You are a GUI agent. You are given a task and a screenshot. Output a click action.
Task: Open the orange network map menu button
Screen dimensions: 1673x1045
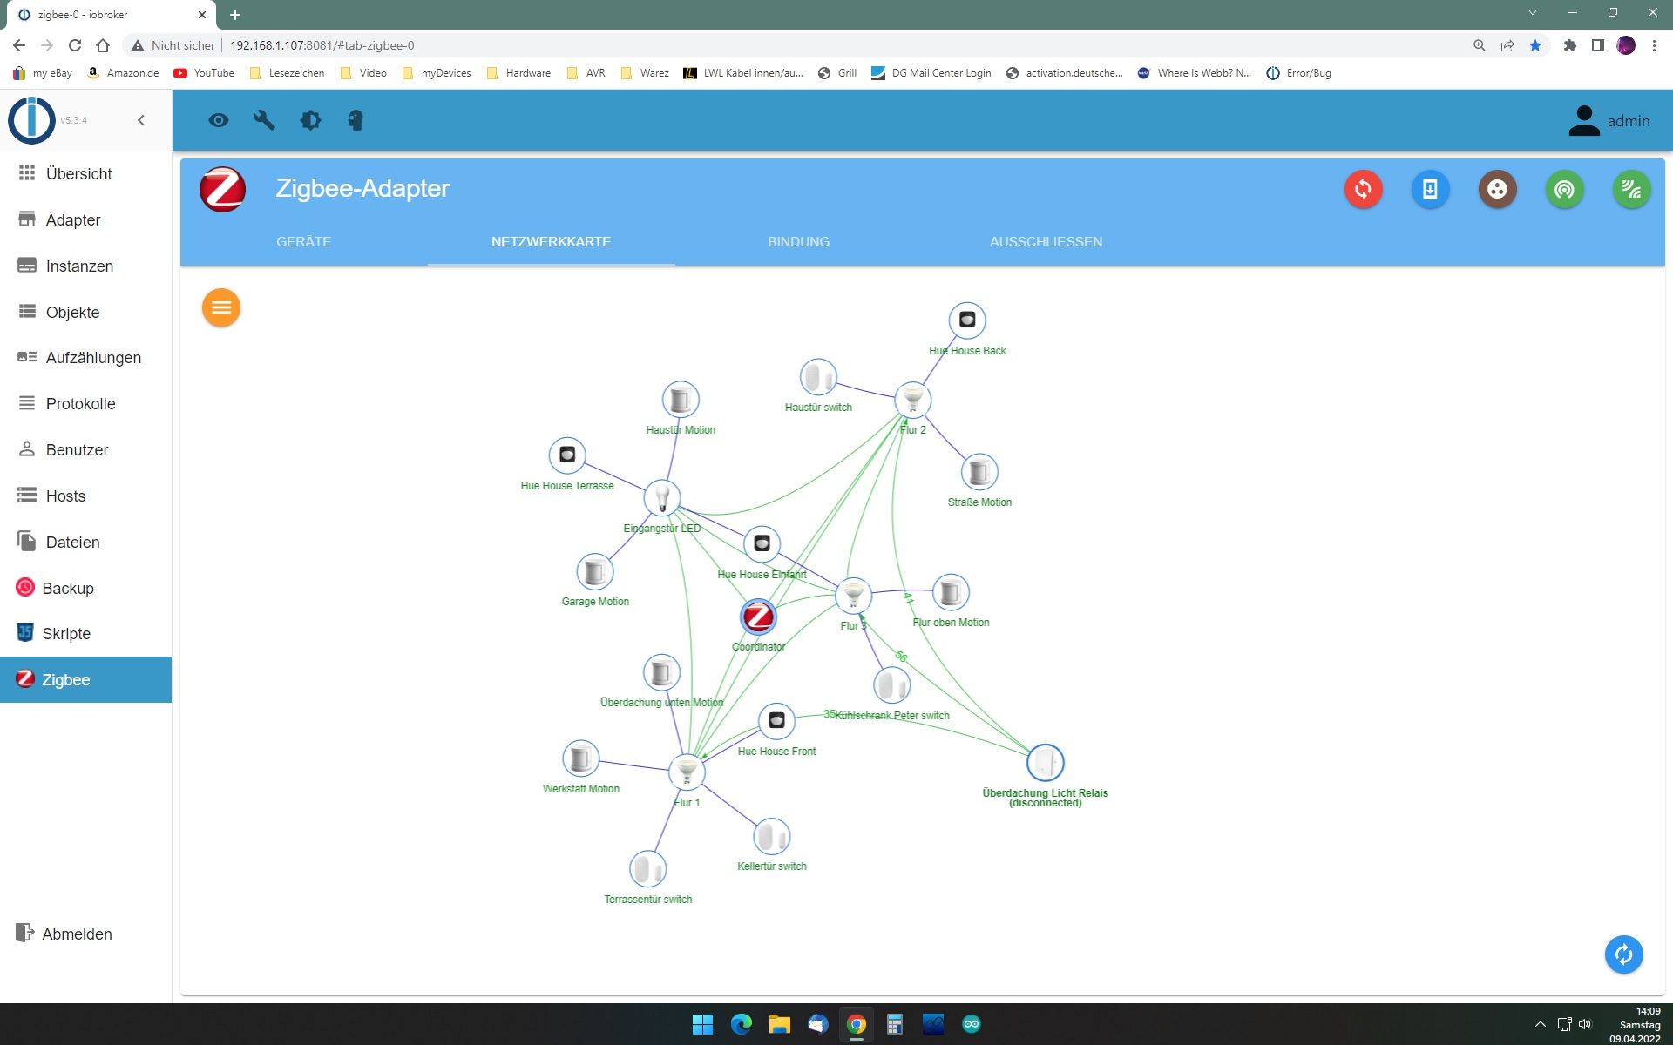coord(221,307)
